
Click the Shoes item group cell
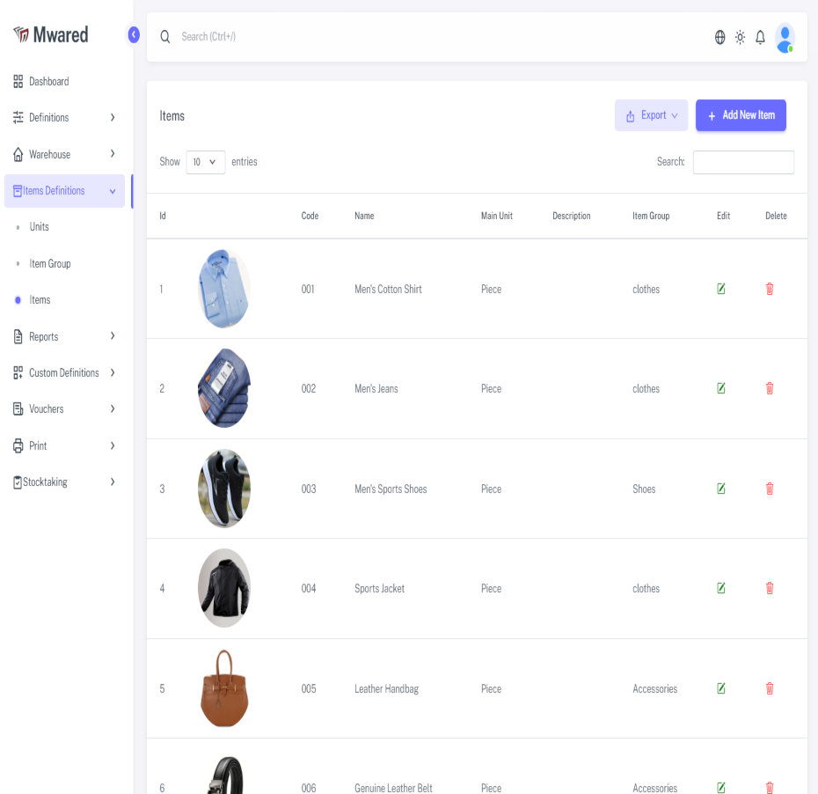pos(644,489)
